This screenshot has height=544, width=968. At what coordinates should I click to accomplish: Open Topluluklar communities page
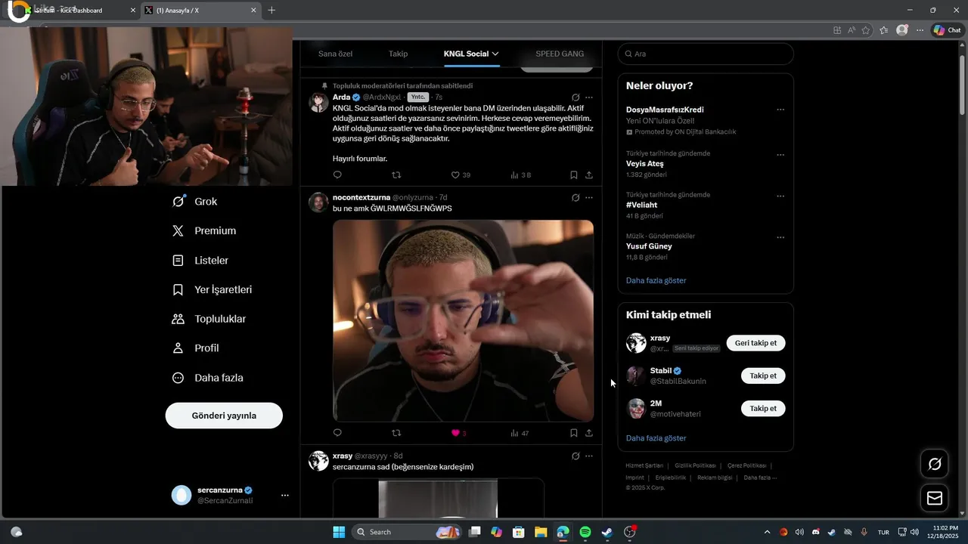click(x=209, y=319)
